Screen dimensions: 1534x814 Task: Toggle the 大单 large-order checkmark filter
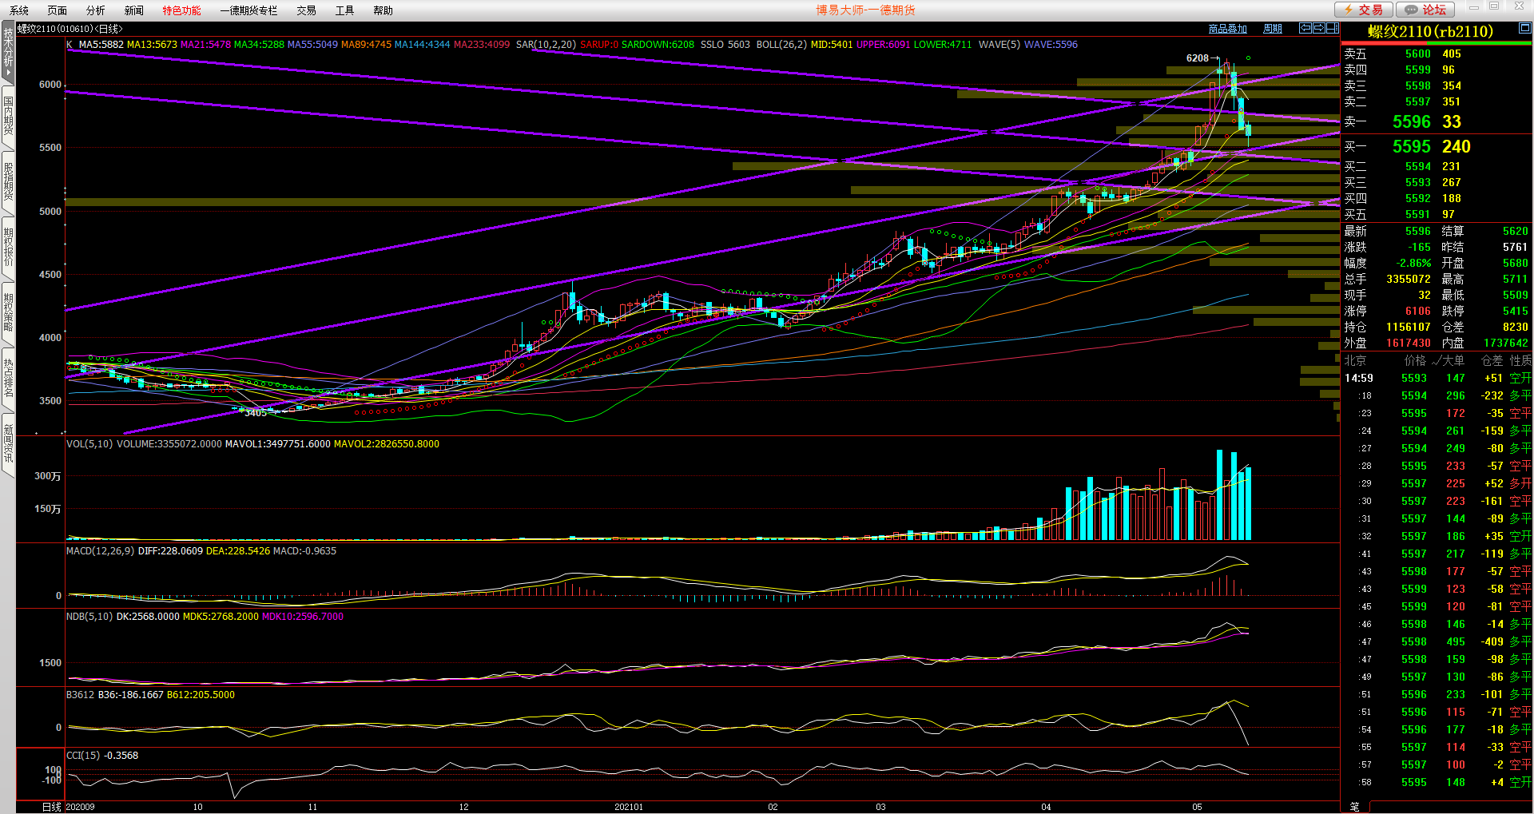pos(1447,361)
